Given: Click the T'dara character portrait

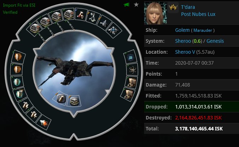Looking at the screenshot, I should (155, 13).
